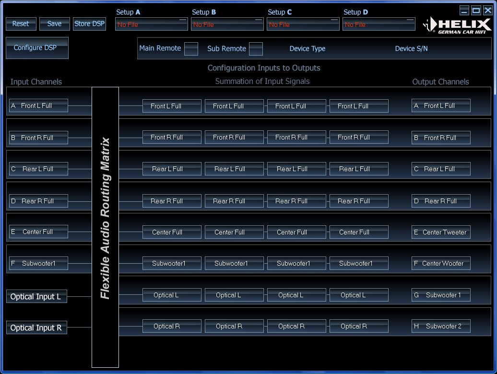Click first Rear L Full summation slot
Viewport: 497px width, 374px height.
point(172,169)
